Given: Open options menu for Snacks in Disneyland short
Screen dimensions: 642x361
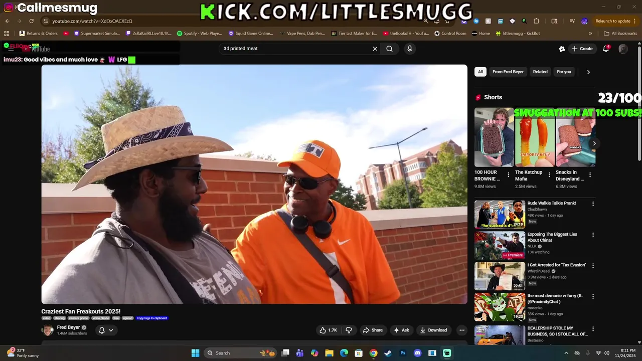Looking at the screenshot, I should [x=590, y=175].
